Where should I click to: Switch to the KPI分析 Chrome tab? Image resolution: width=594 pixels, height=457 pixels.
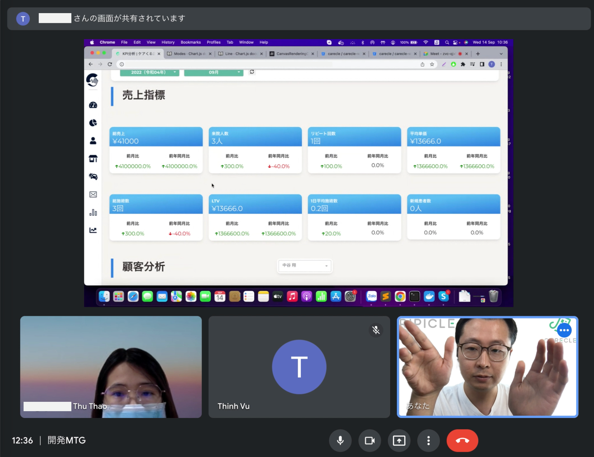138,54
